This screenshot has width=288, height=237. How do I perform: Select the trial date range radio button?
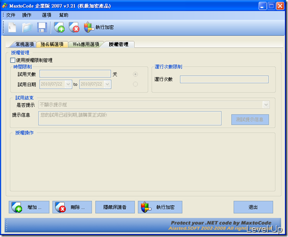tap(135, 84)
